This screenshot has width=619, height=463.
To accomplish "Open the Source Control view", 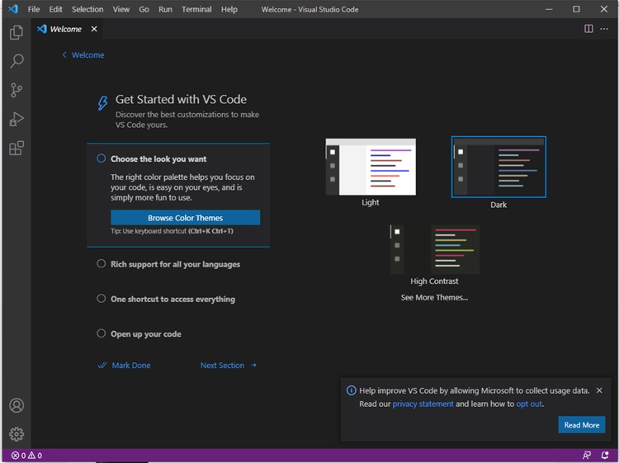I will (17, 90).
